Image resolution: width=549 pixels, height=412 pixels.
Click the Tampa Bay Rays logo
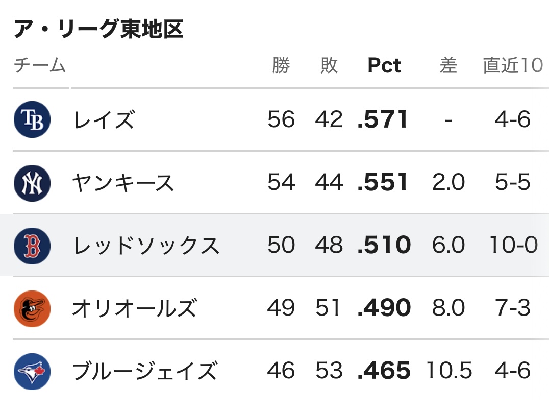32,119
